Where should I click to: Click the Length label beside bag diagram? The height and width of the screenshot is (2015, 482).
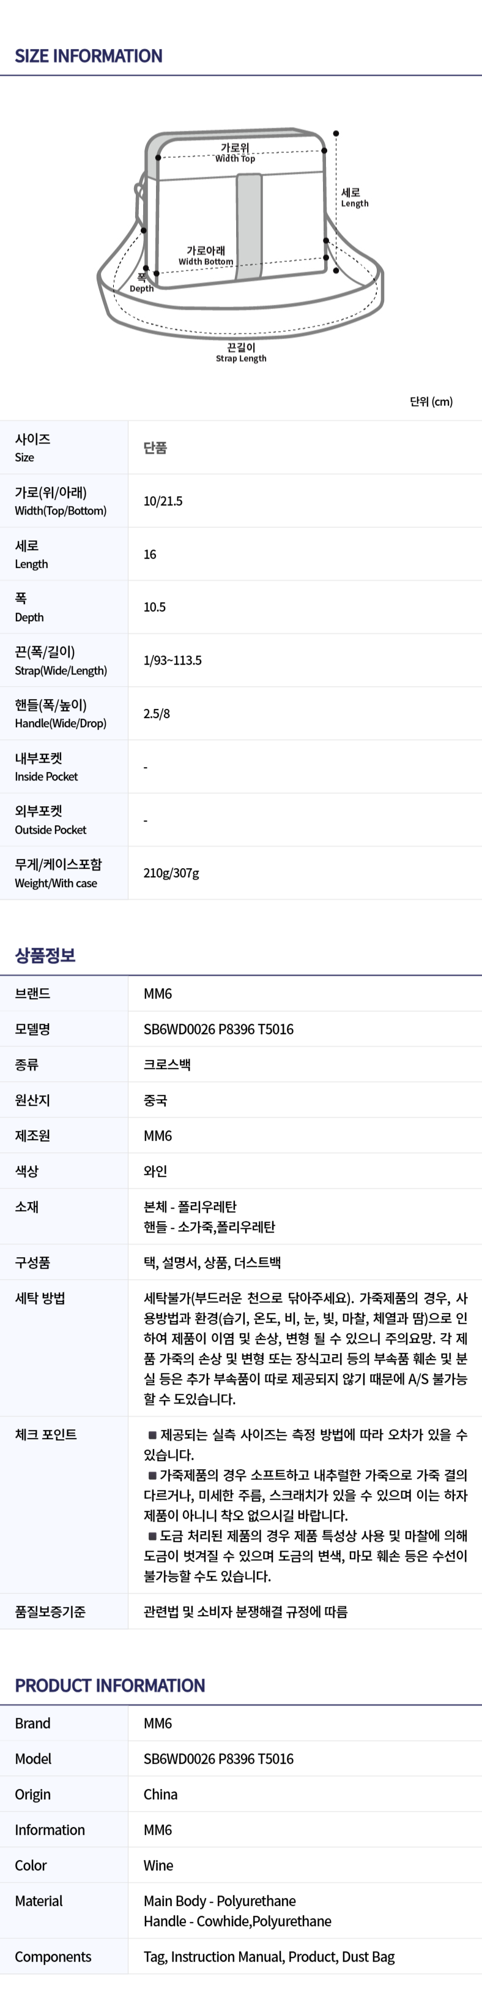click(355, 198)
